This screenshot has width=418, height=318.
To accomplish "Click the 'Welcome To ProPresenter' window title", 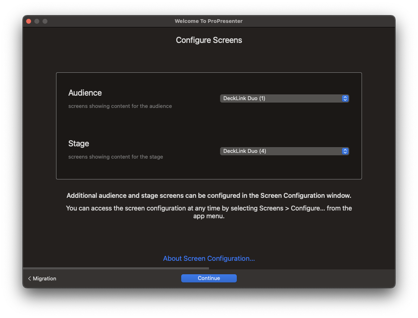I will tap(209, 21).
